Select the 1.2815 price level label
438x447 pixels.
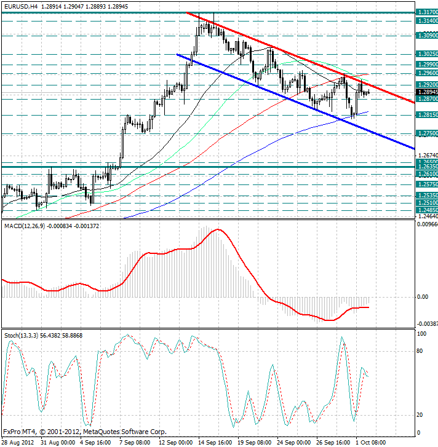[x=427, y=115]
